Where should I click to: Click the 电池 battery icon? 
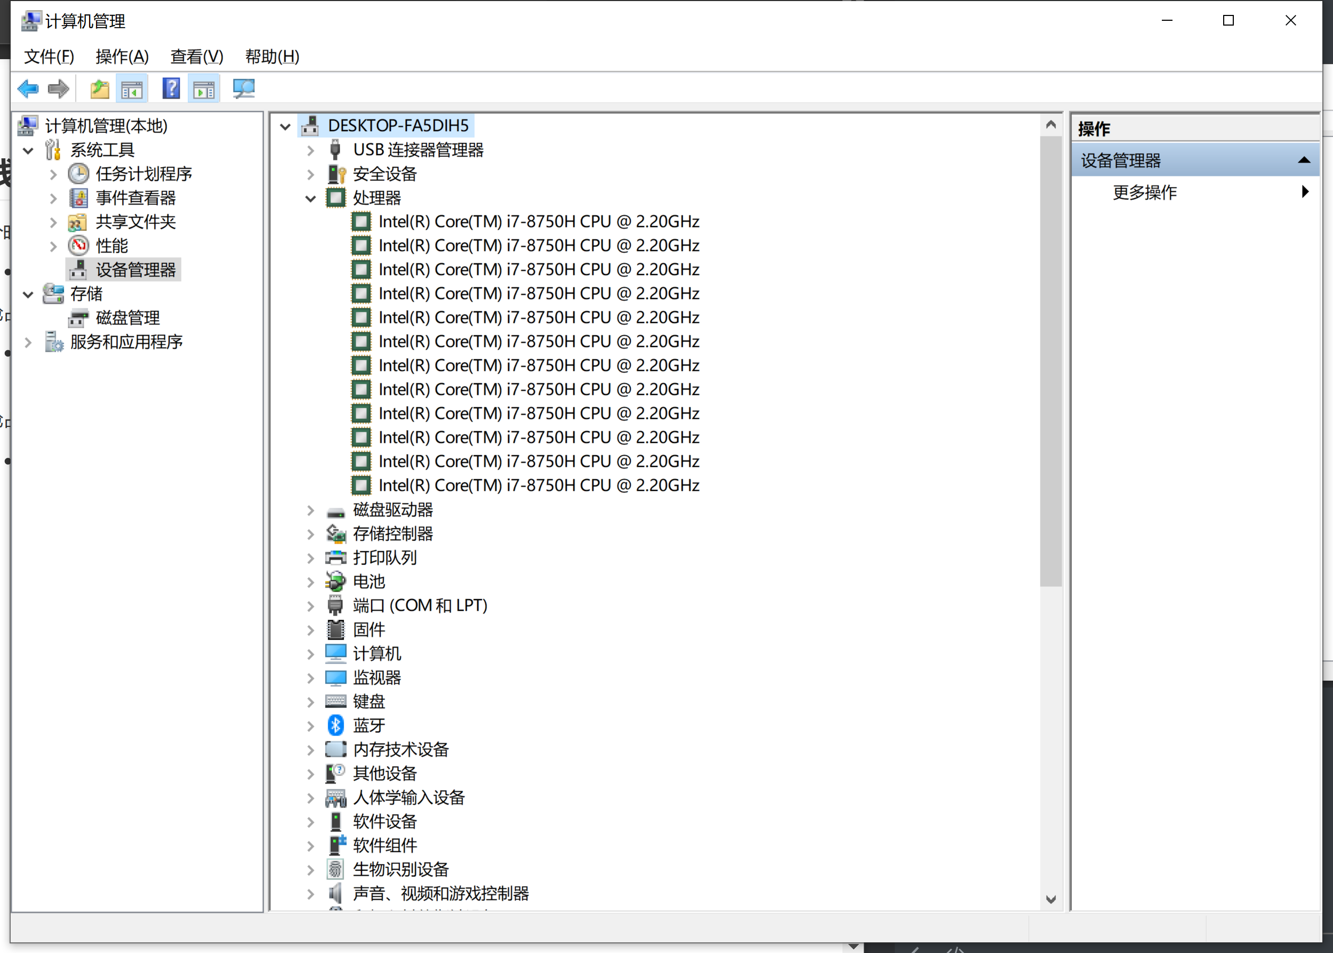point(336,582)
